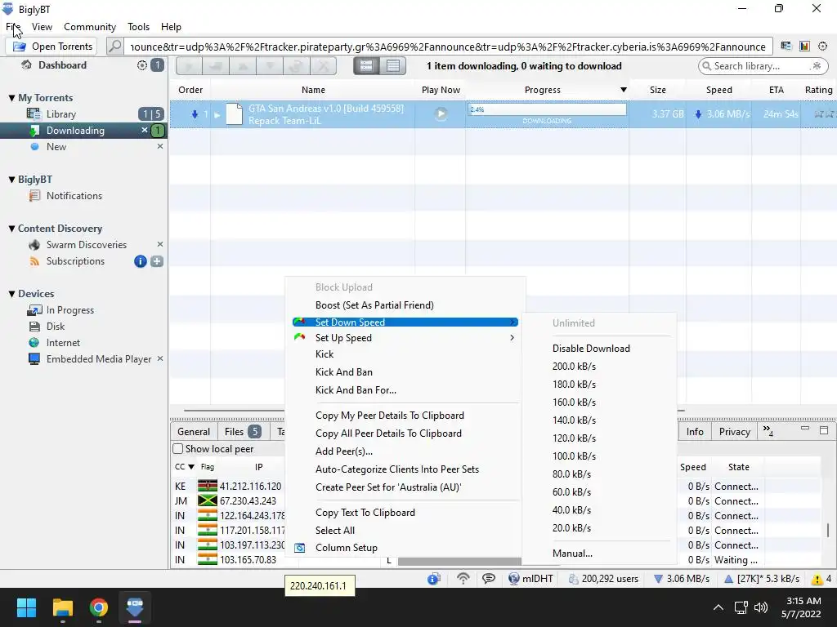The image size is (837, 627).
Task: Sort by the Name column header
Action: pyautogui.click(x=313, y=90)
